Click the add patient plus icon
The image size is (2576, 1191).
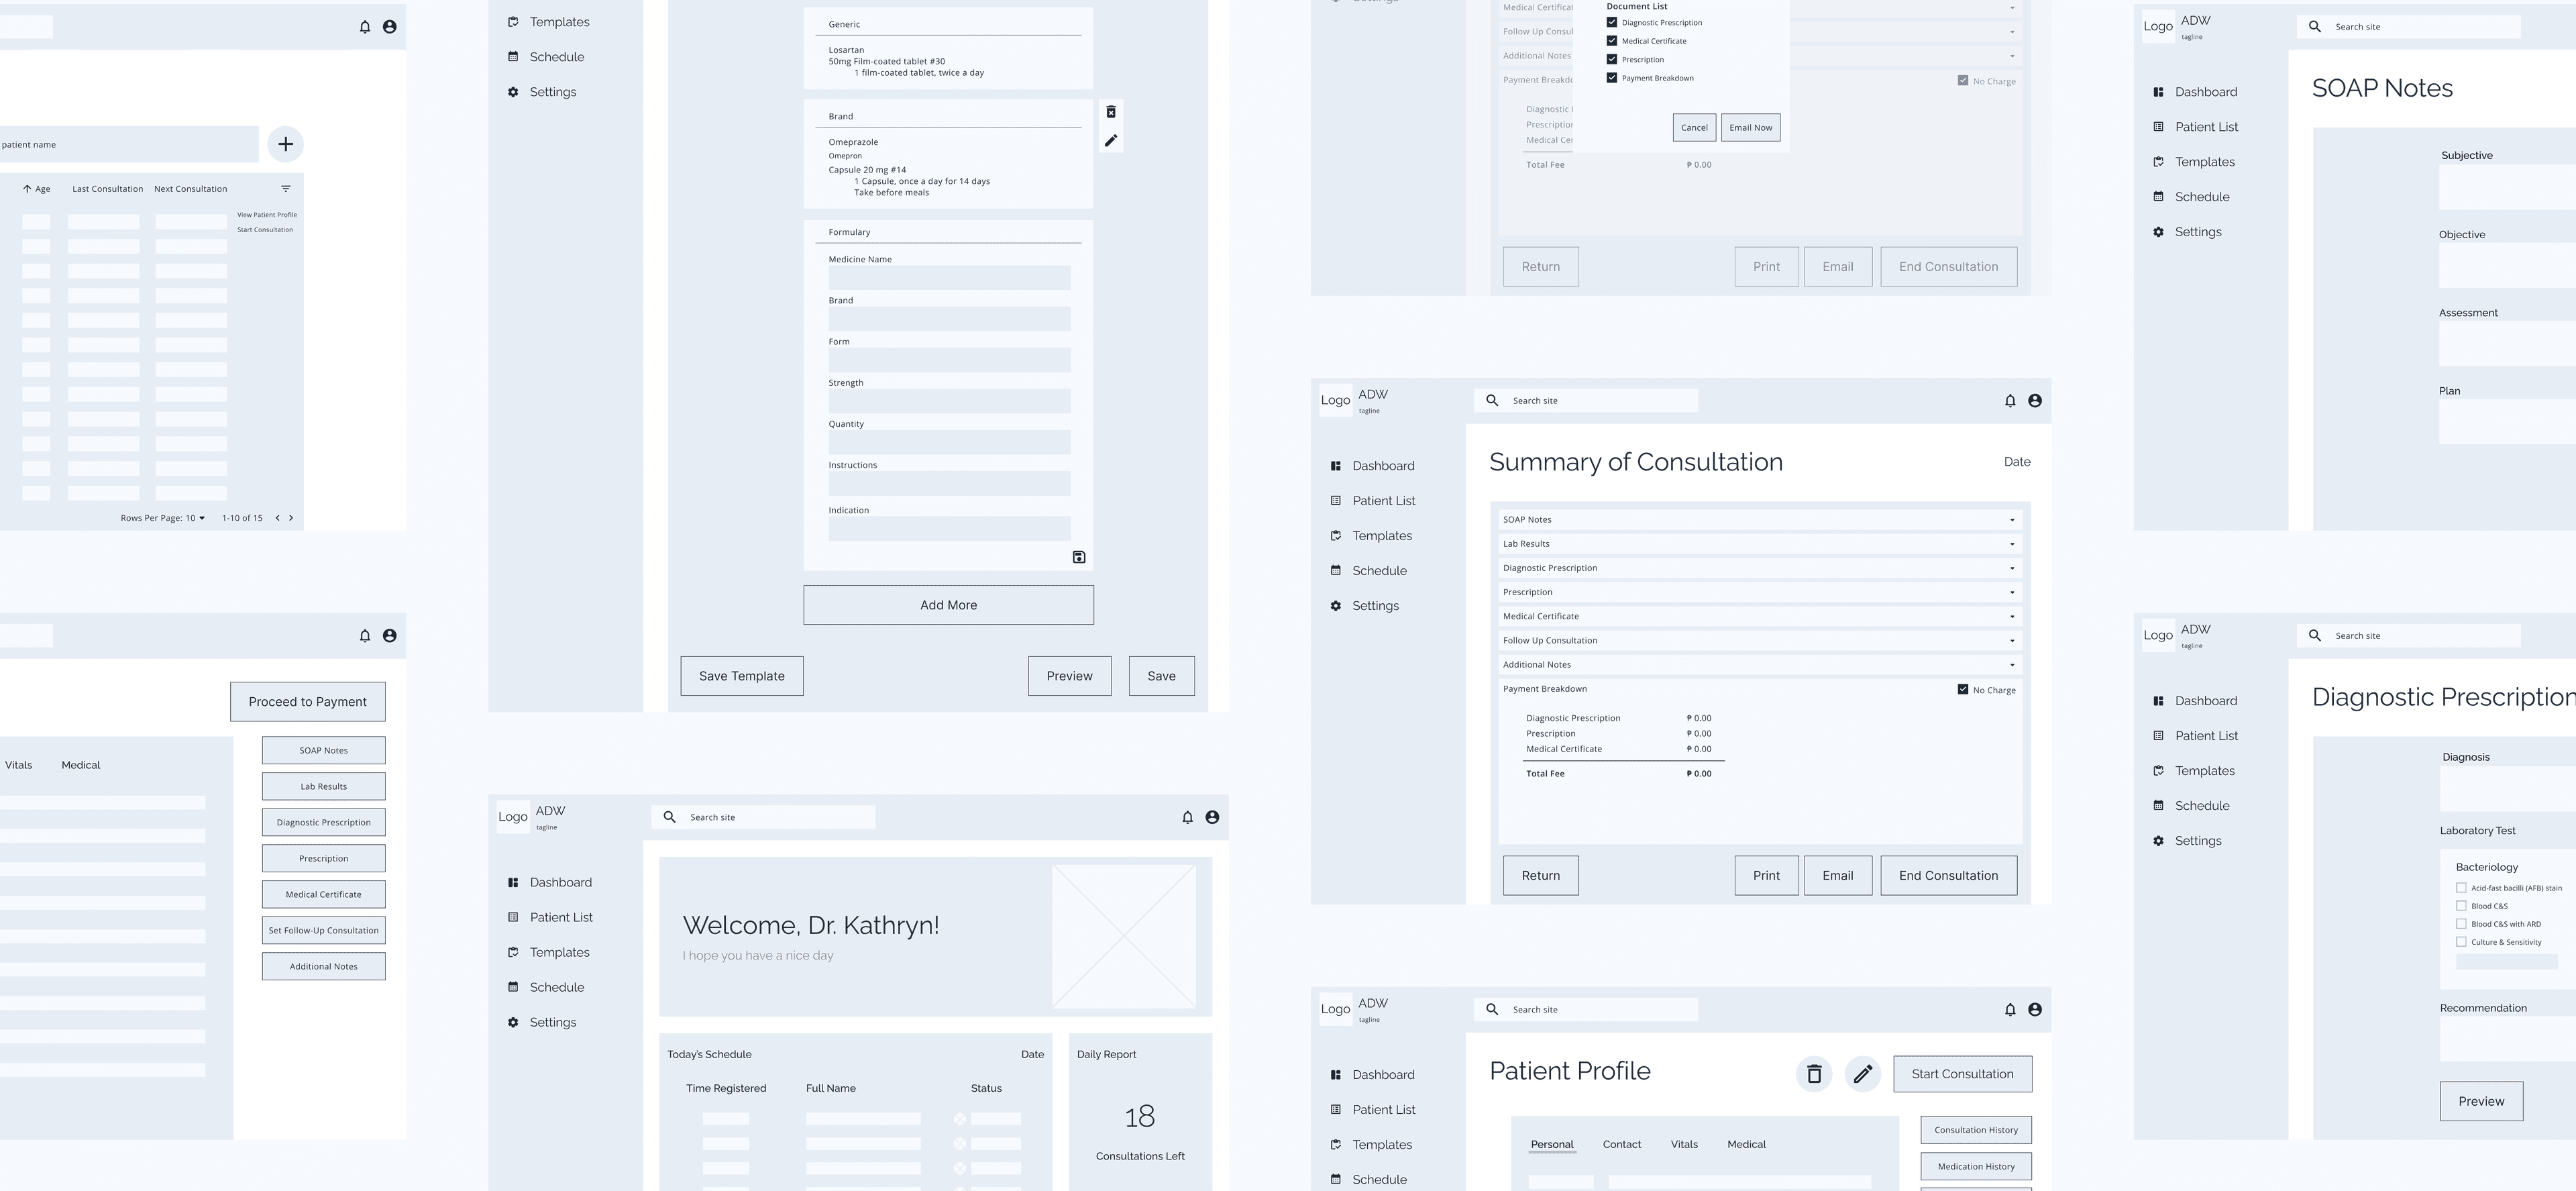click(x=285, y=144)
